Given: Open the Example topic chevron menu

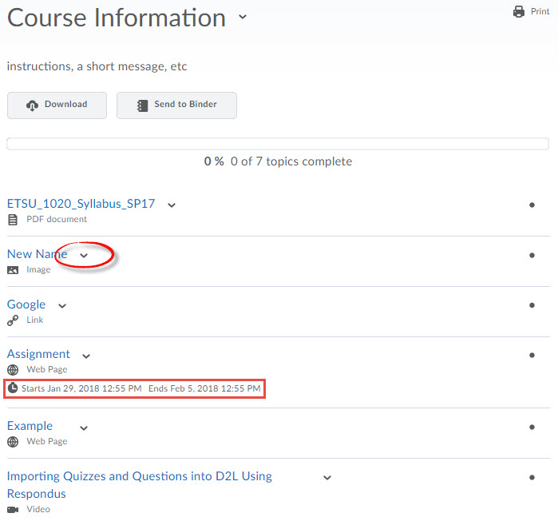Looking at the screenshot, I should 84,428.
